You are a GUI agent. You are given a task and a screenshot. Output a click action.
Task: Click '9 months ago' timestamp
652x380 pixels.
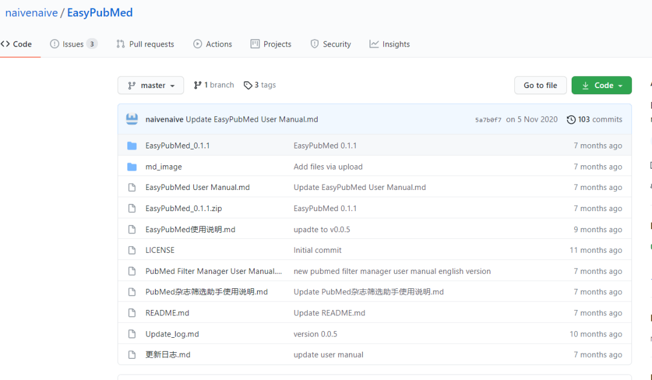click(x=598, y=229)
